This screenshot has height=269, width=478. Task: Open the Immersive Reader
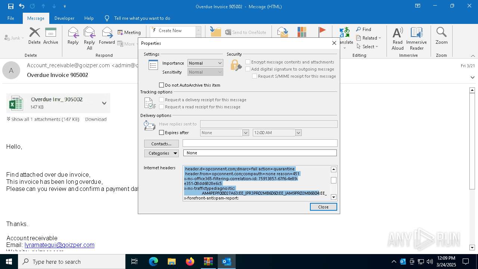click(x=417, y=38)
